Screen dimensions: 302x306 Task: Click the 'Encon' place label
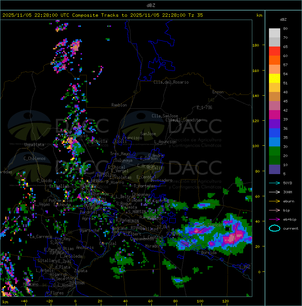tap(218, 92)
